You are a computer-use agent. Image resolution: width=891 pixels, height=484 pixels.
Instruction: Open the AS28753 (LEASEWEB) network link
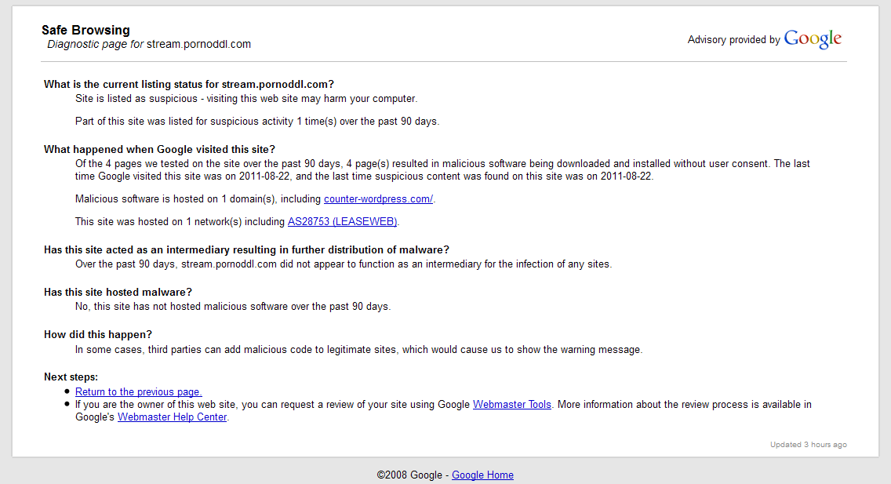(342, 221)
